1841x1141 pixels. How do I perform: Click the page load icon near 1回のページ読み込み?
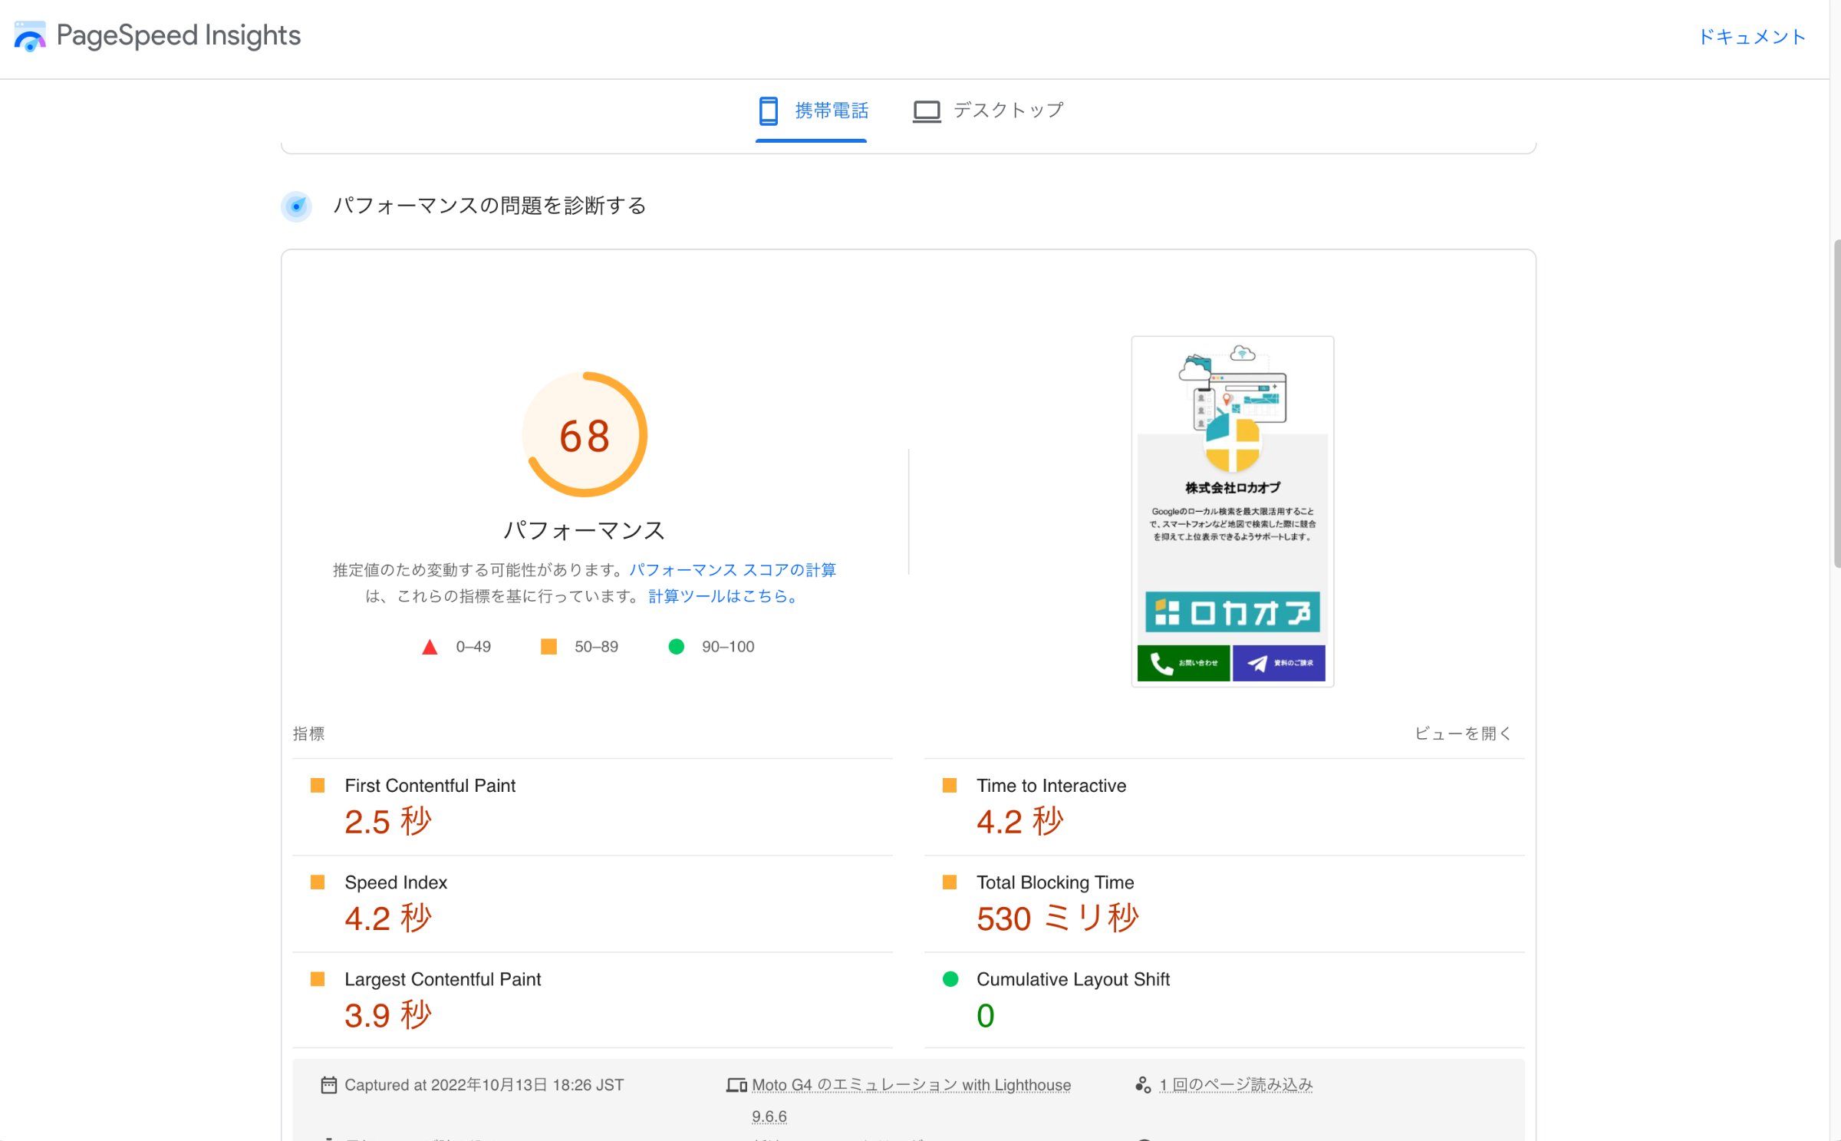point(1142,1084)
